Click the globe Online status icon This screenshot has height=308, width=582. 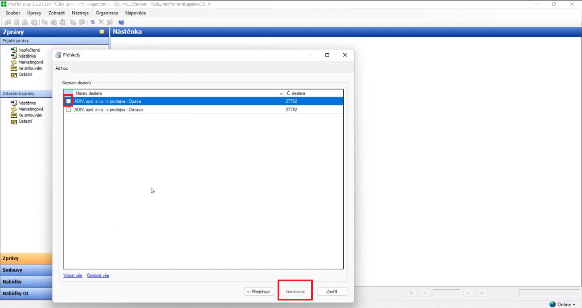click(553, 304)
